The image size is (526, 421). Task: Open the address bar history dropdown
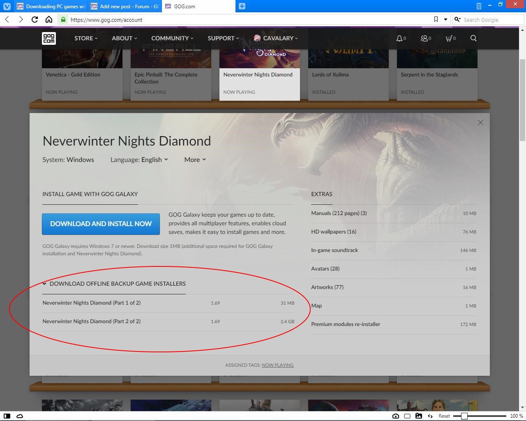[446, 19]
